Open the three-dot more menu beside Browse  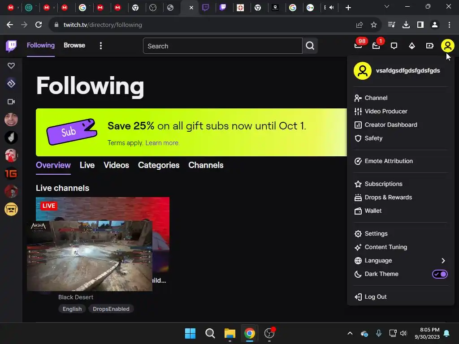(101, 46)
